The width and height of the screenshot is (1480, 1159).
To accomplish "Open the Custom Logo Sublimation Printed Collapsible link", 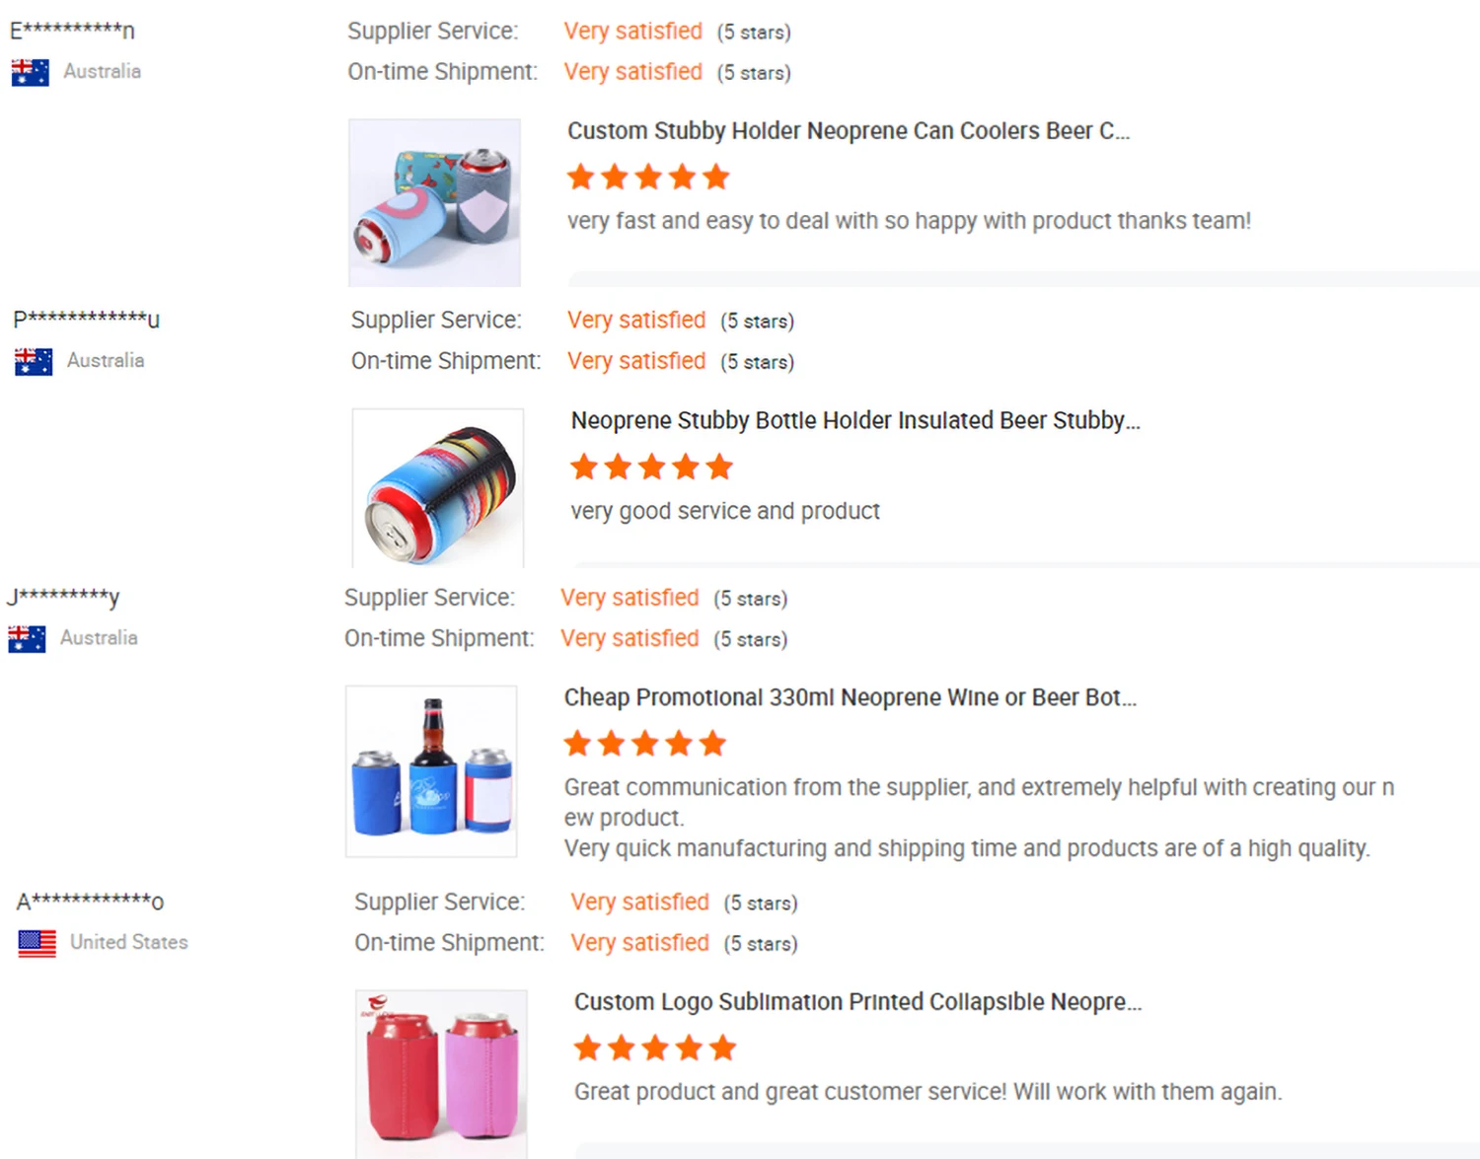I will pyautogui.click(x=857, y=1002).
